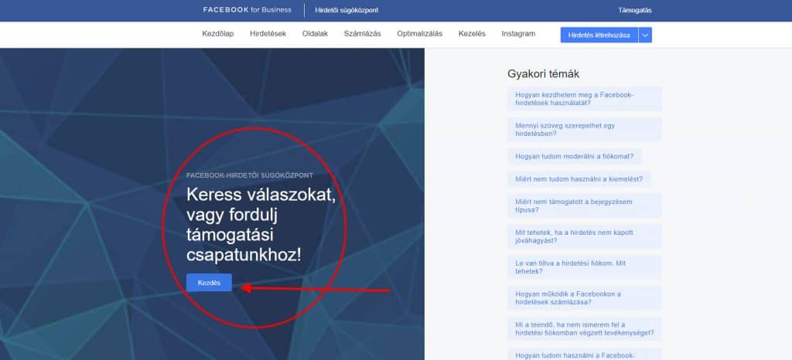The width and height of the screenshot is (792, 360).
Task: Click the Támogatás link in header
Action: point(635,11)
